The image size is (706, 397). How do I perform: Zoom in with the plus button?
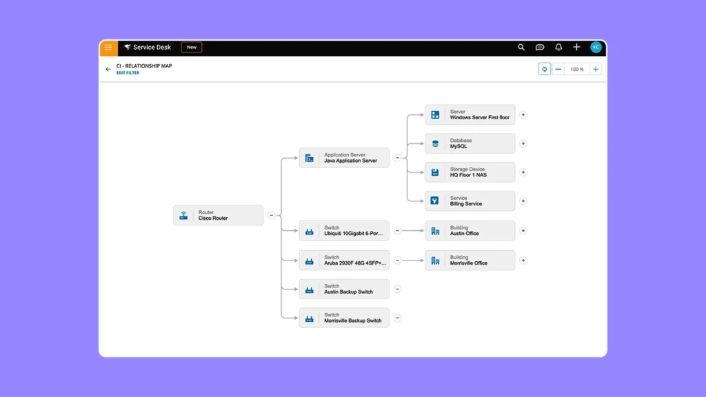click(596, 69)
